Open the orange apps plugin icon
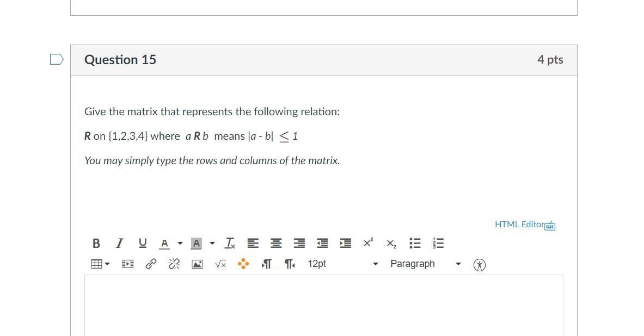The width and height of the screenshot is (644, 336). [243, 264]
